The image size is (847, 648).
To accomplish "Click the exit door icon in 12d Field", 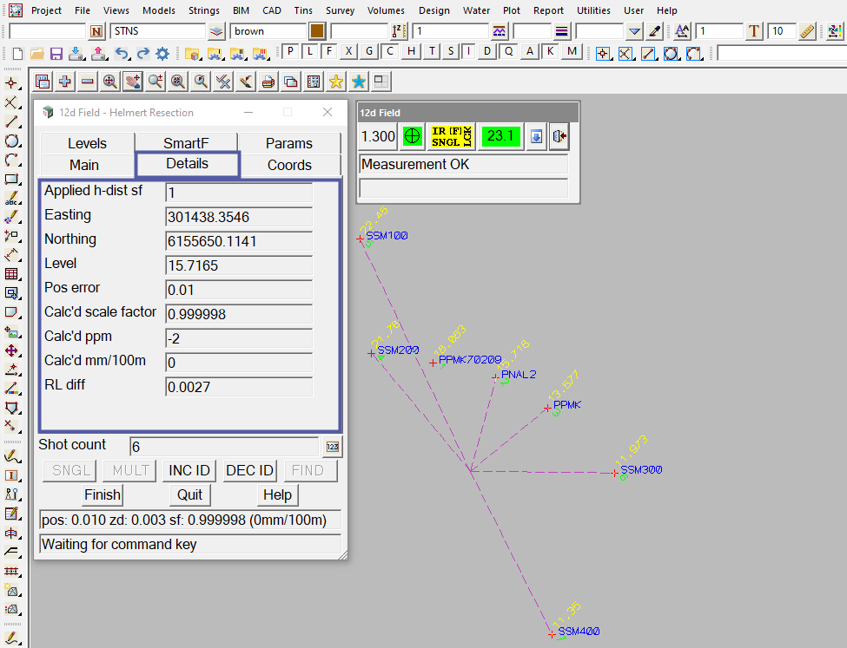I will tap(559, 136).
